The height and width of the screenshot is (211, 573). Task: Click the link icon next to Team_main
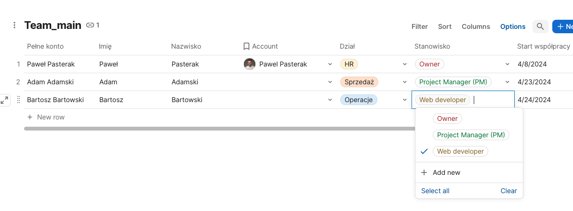click(90, 26)
